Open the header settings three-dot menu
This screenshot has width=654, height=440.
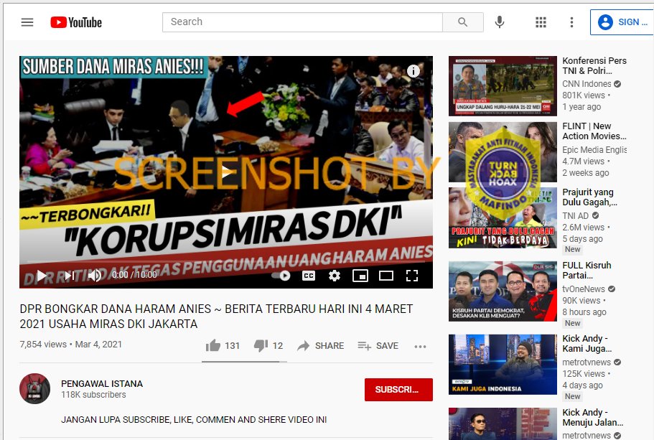(x=571, y=22)
